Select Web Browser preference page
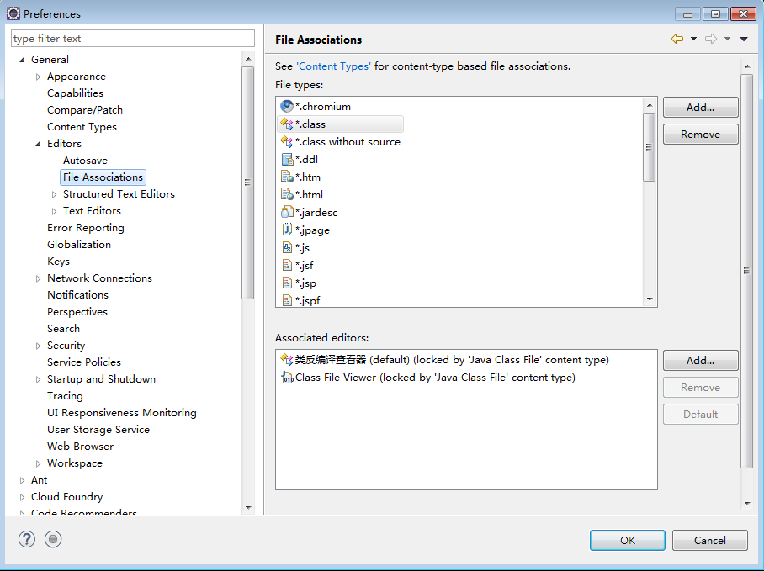Viewport: 764px width, 571px height. pos(81,447)
